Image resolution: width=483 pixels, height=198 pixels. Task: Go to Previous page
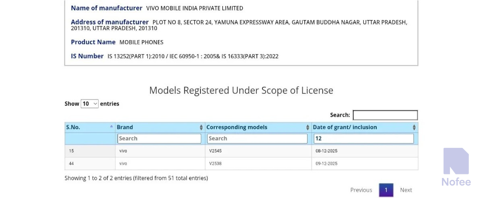(x=361, y=190)
